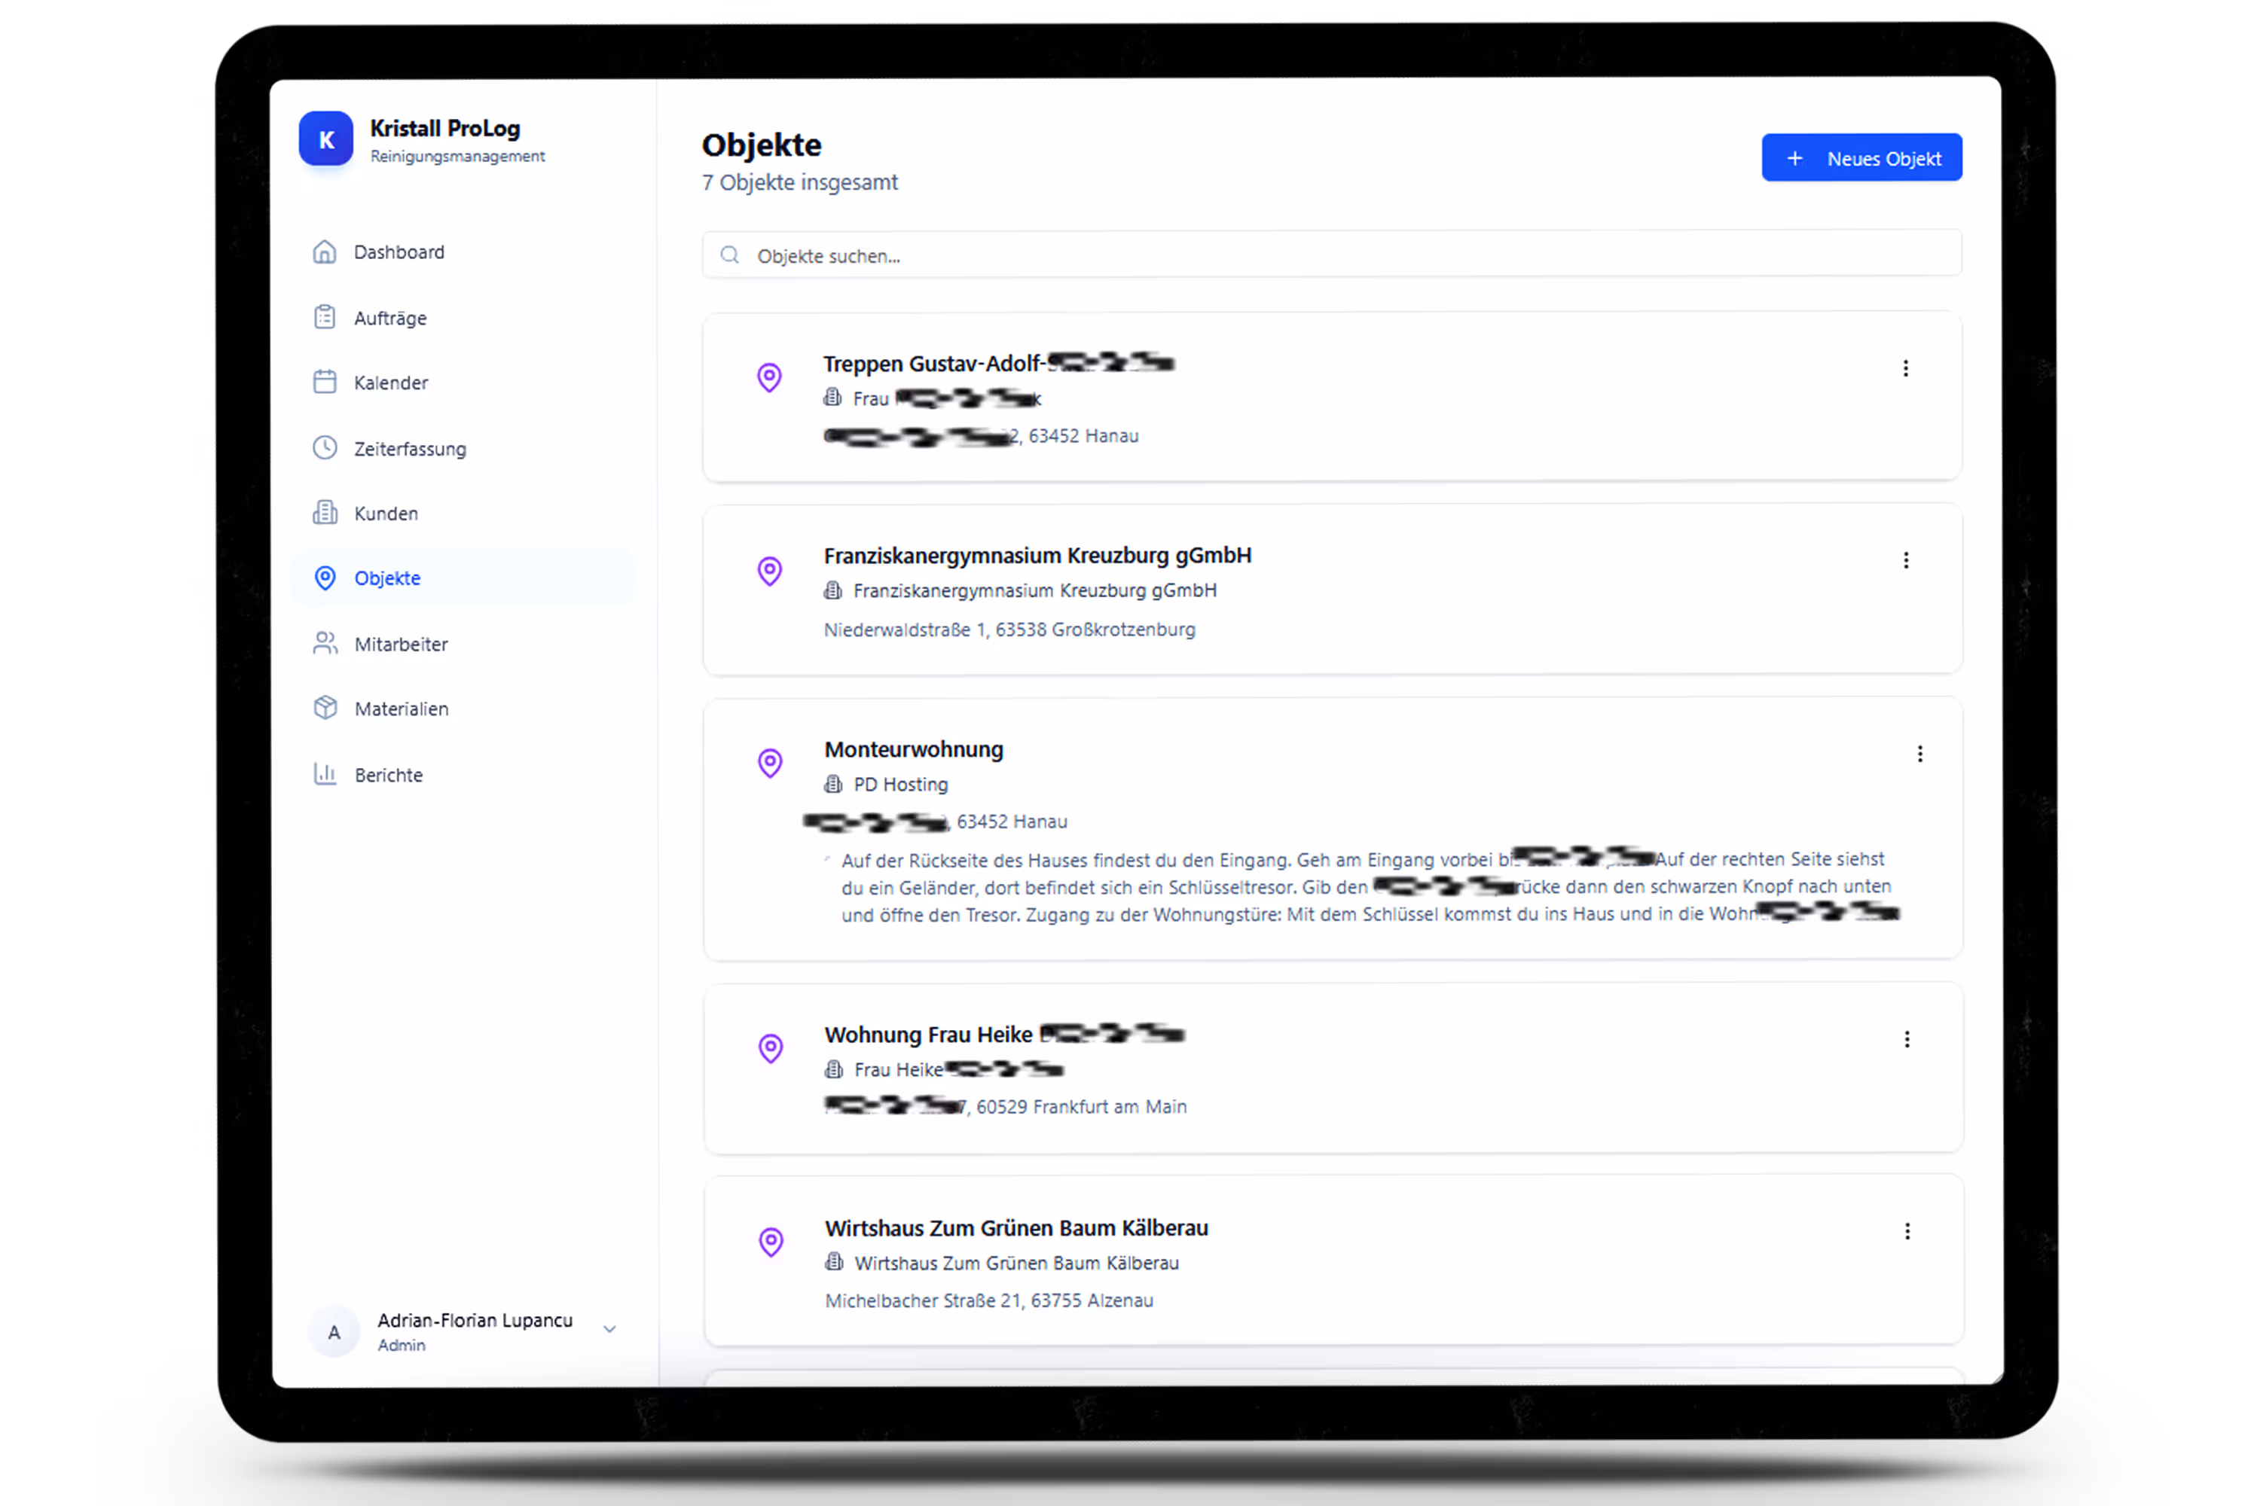Click the Materialien box icon
This screenshot has width=2260, height=1506.
[325, 708]
